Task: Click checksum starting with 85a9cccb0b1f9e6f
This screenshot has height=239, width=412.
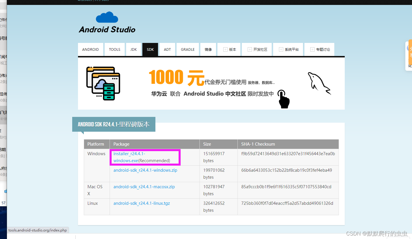Action: click(286, 187)
